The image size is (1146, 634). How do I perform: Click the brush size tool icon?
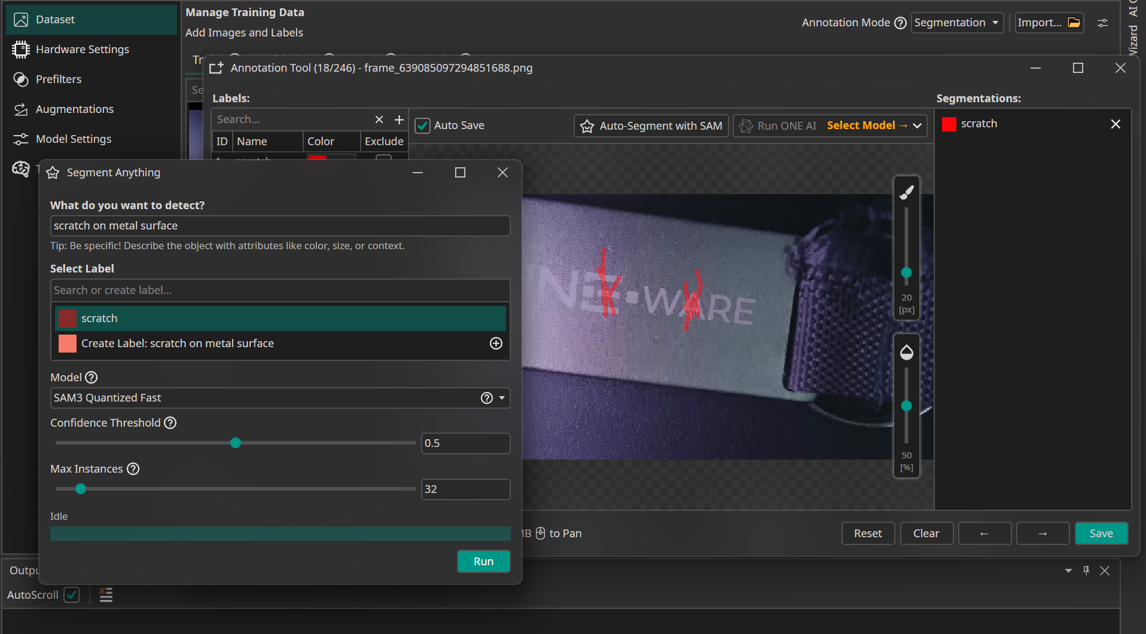pyautogui.click(x=907, y=192)
